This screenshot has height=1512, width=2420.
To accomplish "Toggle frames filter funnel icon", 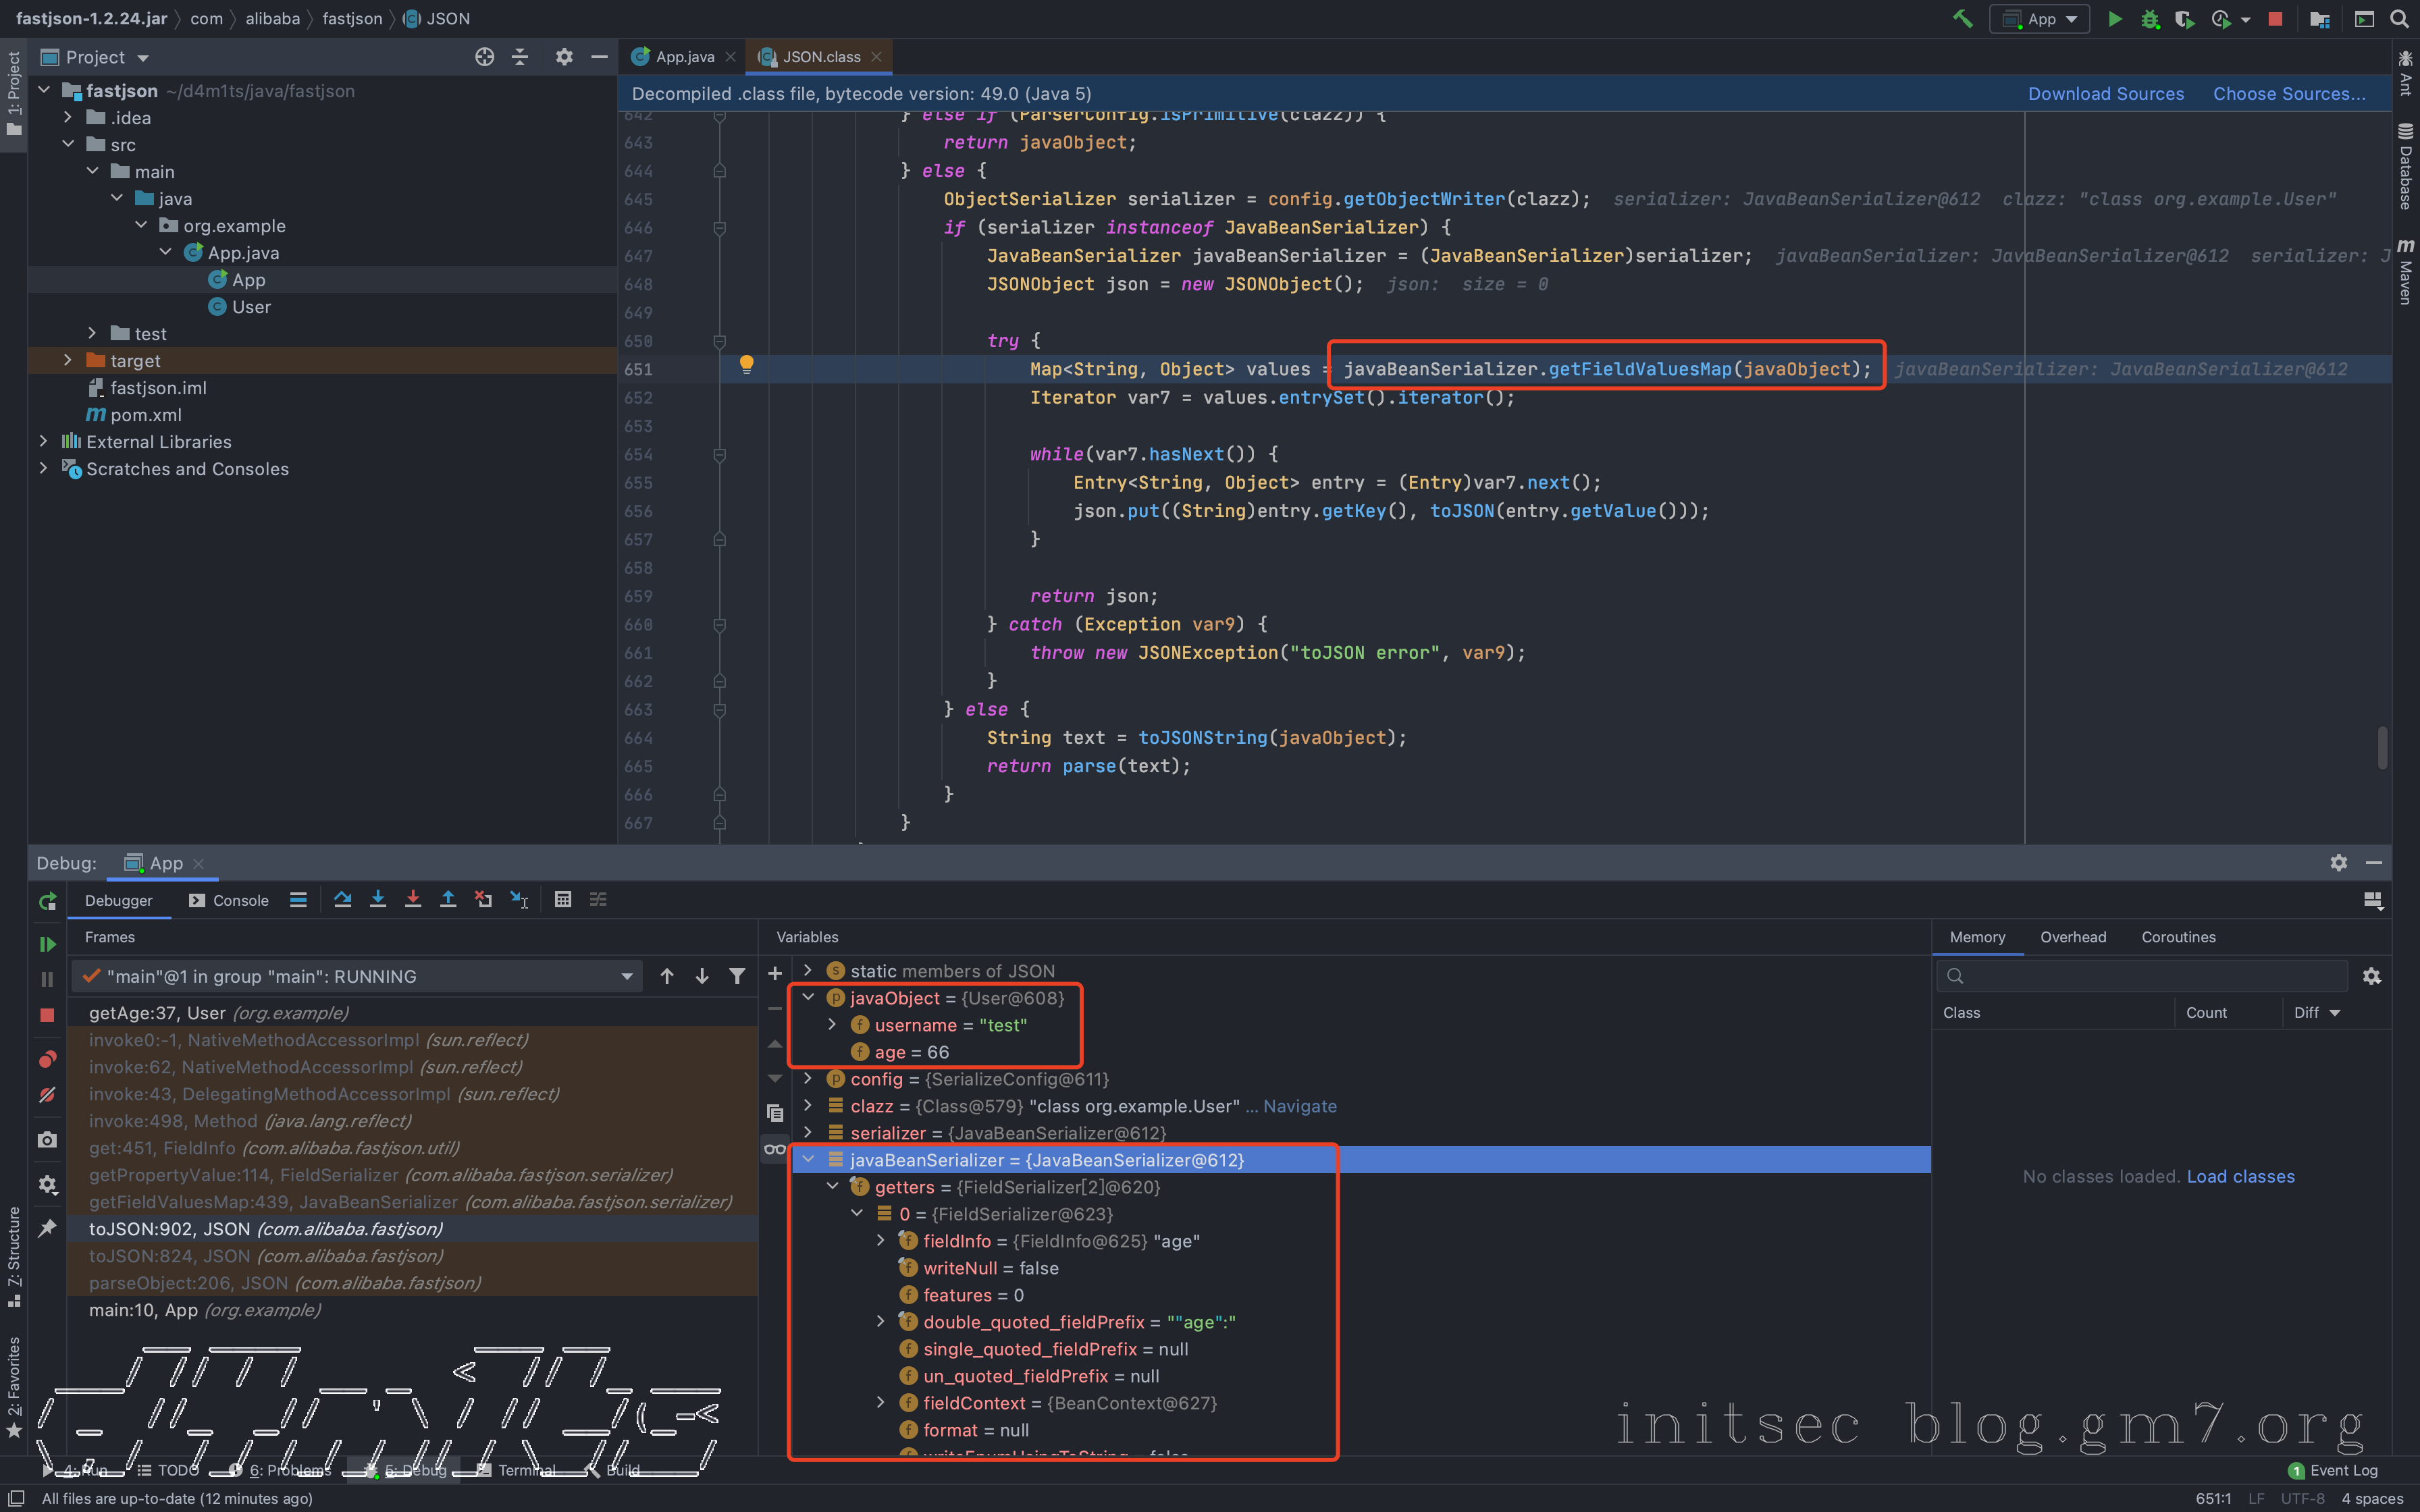I will 737,976.
